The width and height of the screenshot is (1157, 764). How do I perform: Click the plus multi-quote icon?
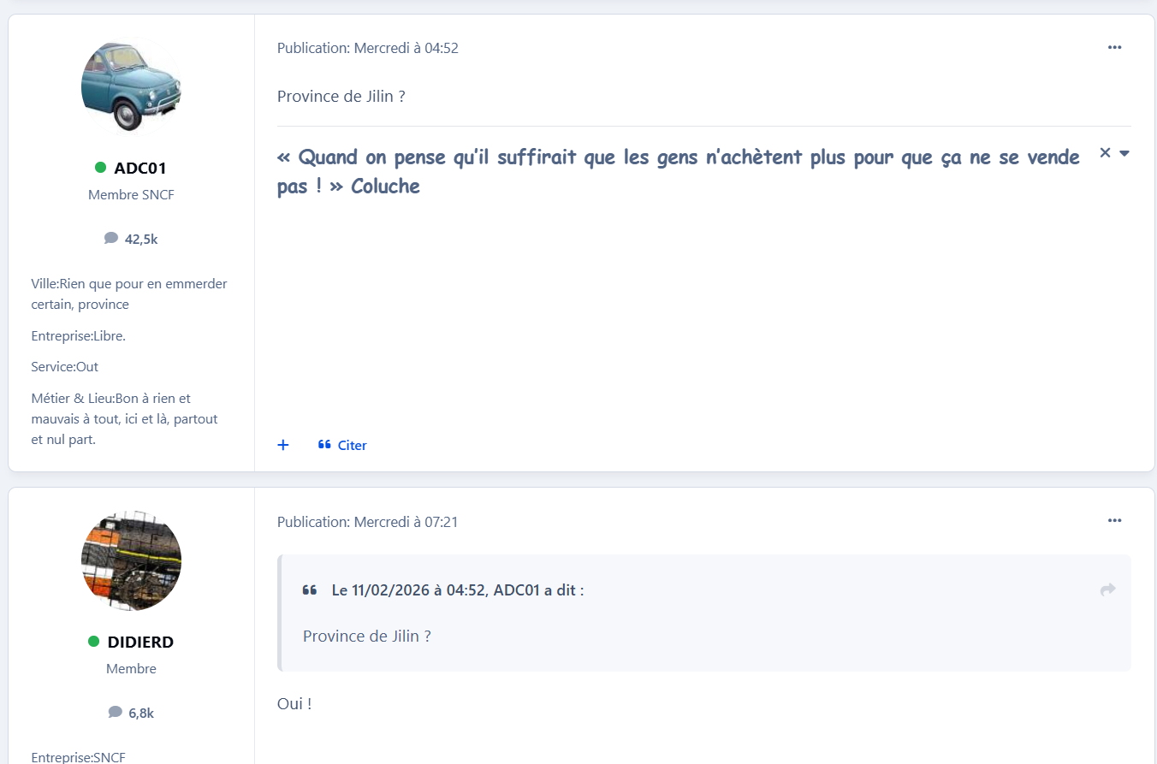coord(283,445)
